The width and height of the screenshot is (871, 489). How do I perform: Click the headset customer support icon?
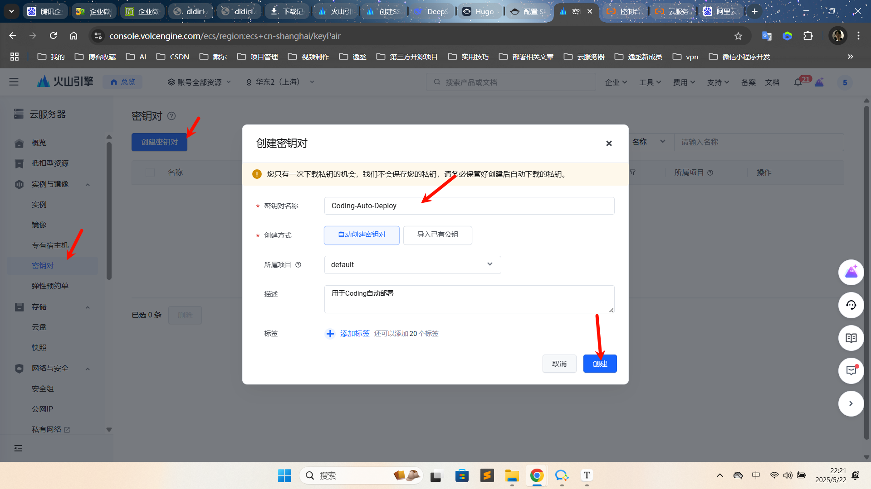point(851,305)
